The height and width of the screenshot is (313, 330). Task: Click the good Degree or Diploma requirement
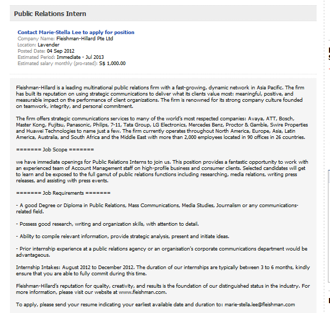[157, 208]
